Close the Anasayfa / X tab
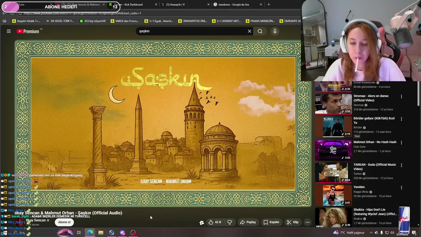The width and height of the screenshot is (421, 237). [x=208, y=5]
